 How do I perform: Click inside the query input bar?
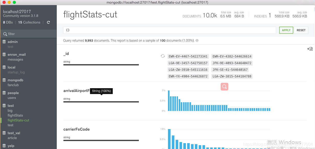170,30
